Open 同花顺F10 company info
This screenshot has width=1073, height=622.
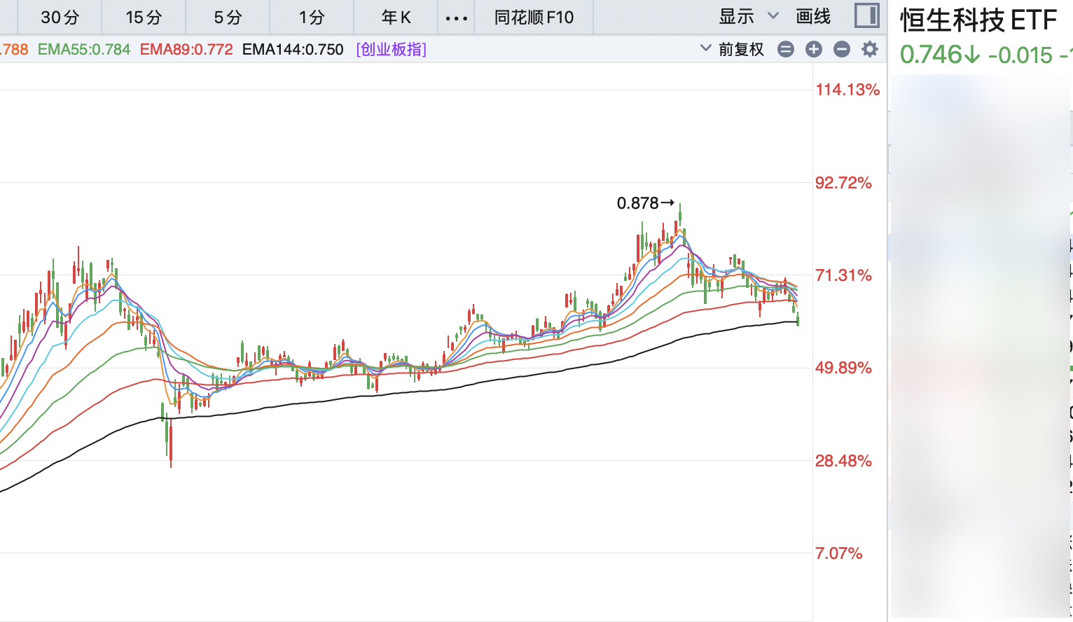(534, 18)
